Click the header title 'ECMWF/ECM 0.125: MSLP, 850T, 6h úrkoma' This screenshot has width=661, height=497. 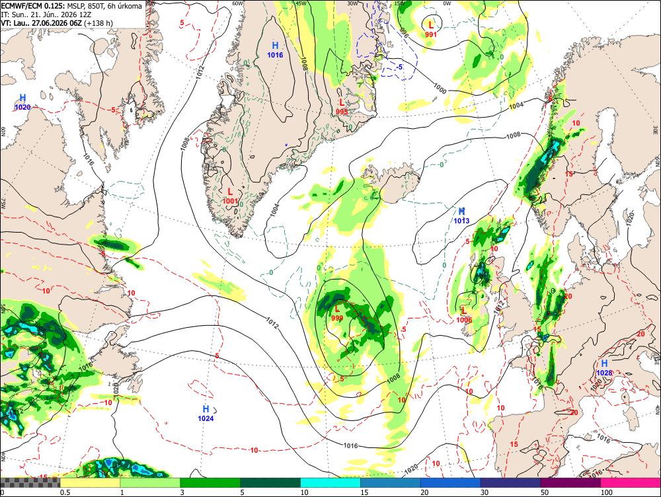tap(71, 6)
